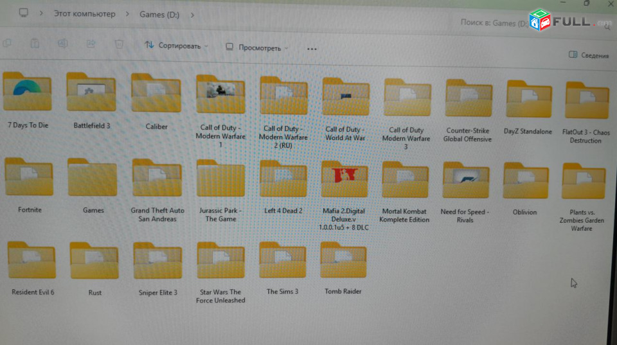617x345 pixels.
Task: Click the "Oblivion" folder name label
Action: [524, 212]
